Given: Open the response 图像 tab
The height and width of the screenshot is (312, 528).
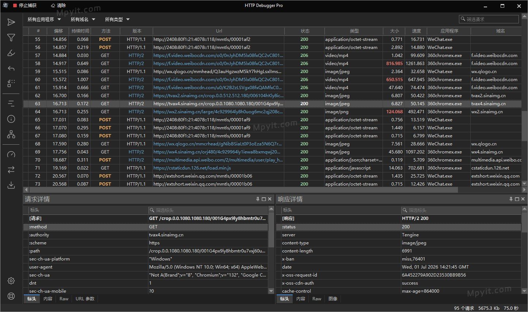Looking at the screenshot, I should (x=333, y=299).
